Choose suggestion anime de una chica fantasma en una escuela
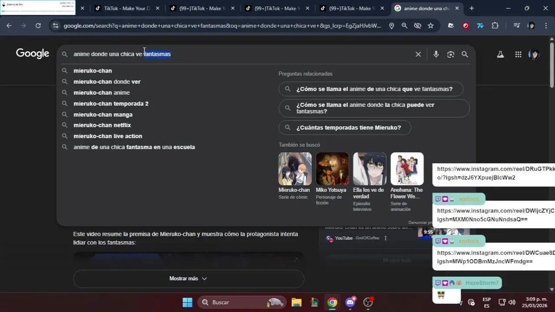The height and width of the screenshot is (312, 555). click(x=134, y=147)
